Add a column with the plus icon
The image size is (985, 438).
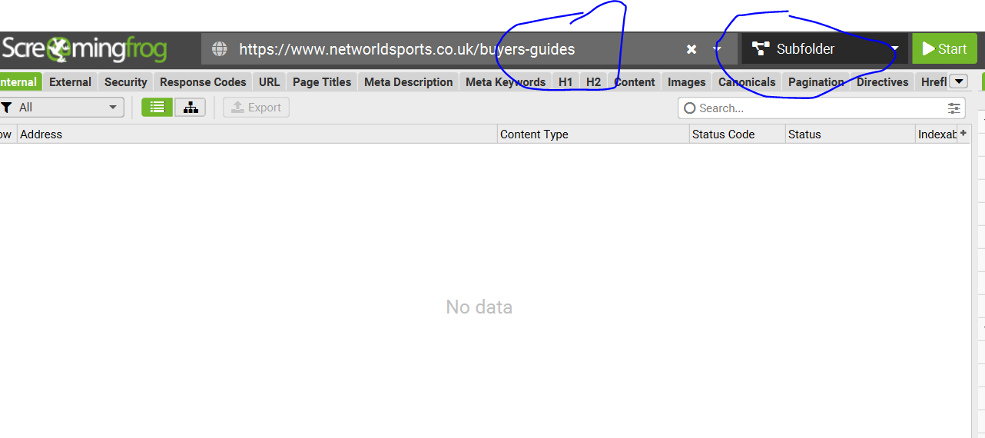pos(963,133)
